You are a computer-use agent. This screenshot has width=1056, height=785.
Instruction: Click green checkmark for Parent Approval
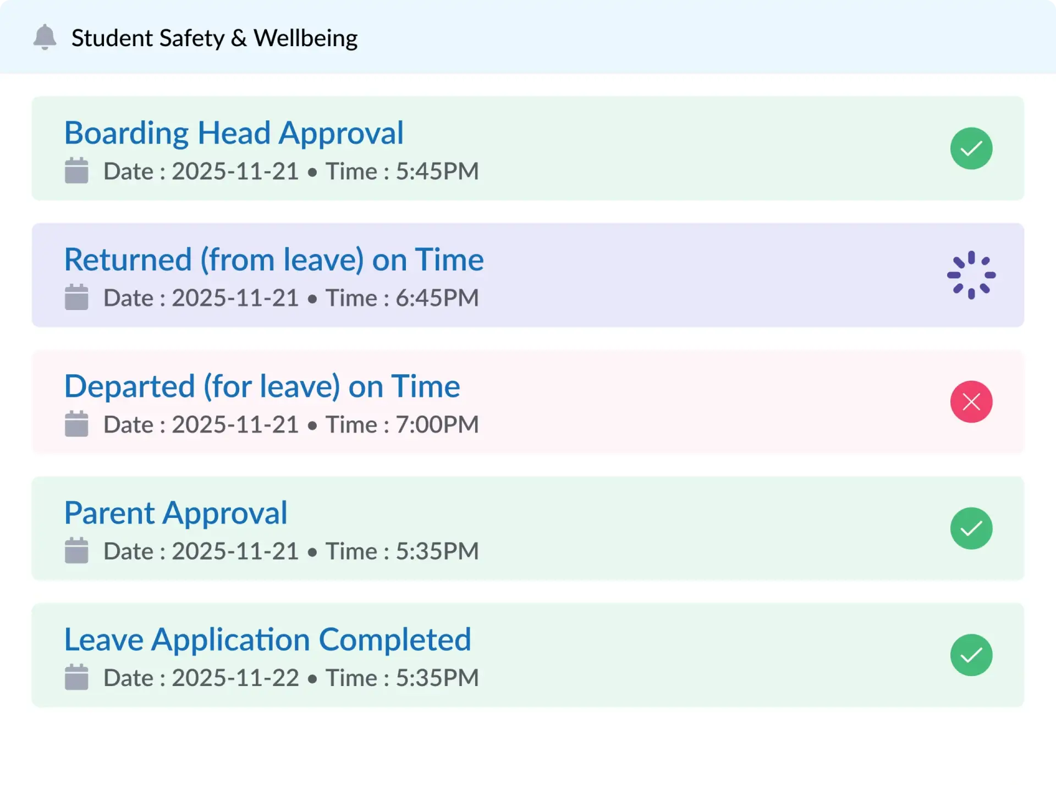pyautogui.click(x=971, y=528)
